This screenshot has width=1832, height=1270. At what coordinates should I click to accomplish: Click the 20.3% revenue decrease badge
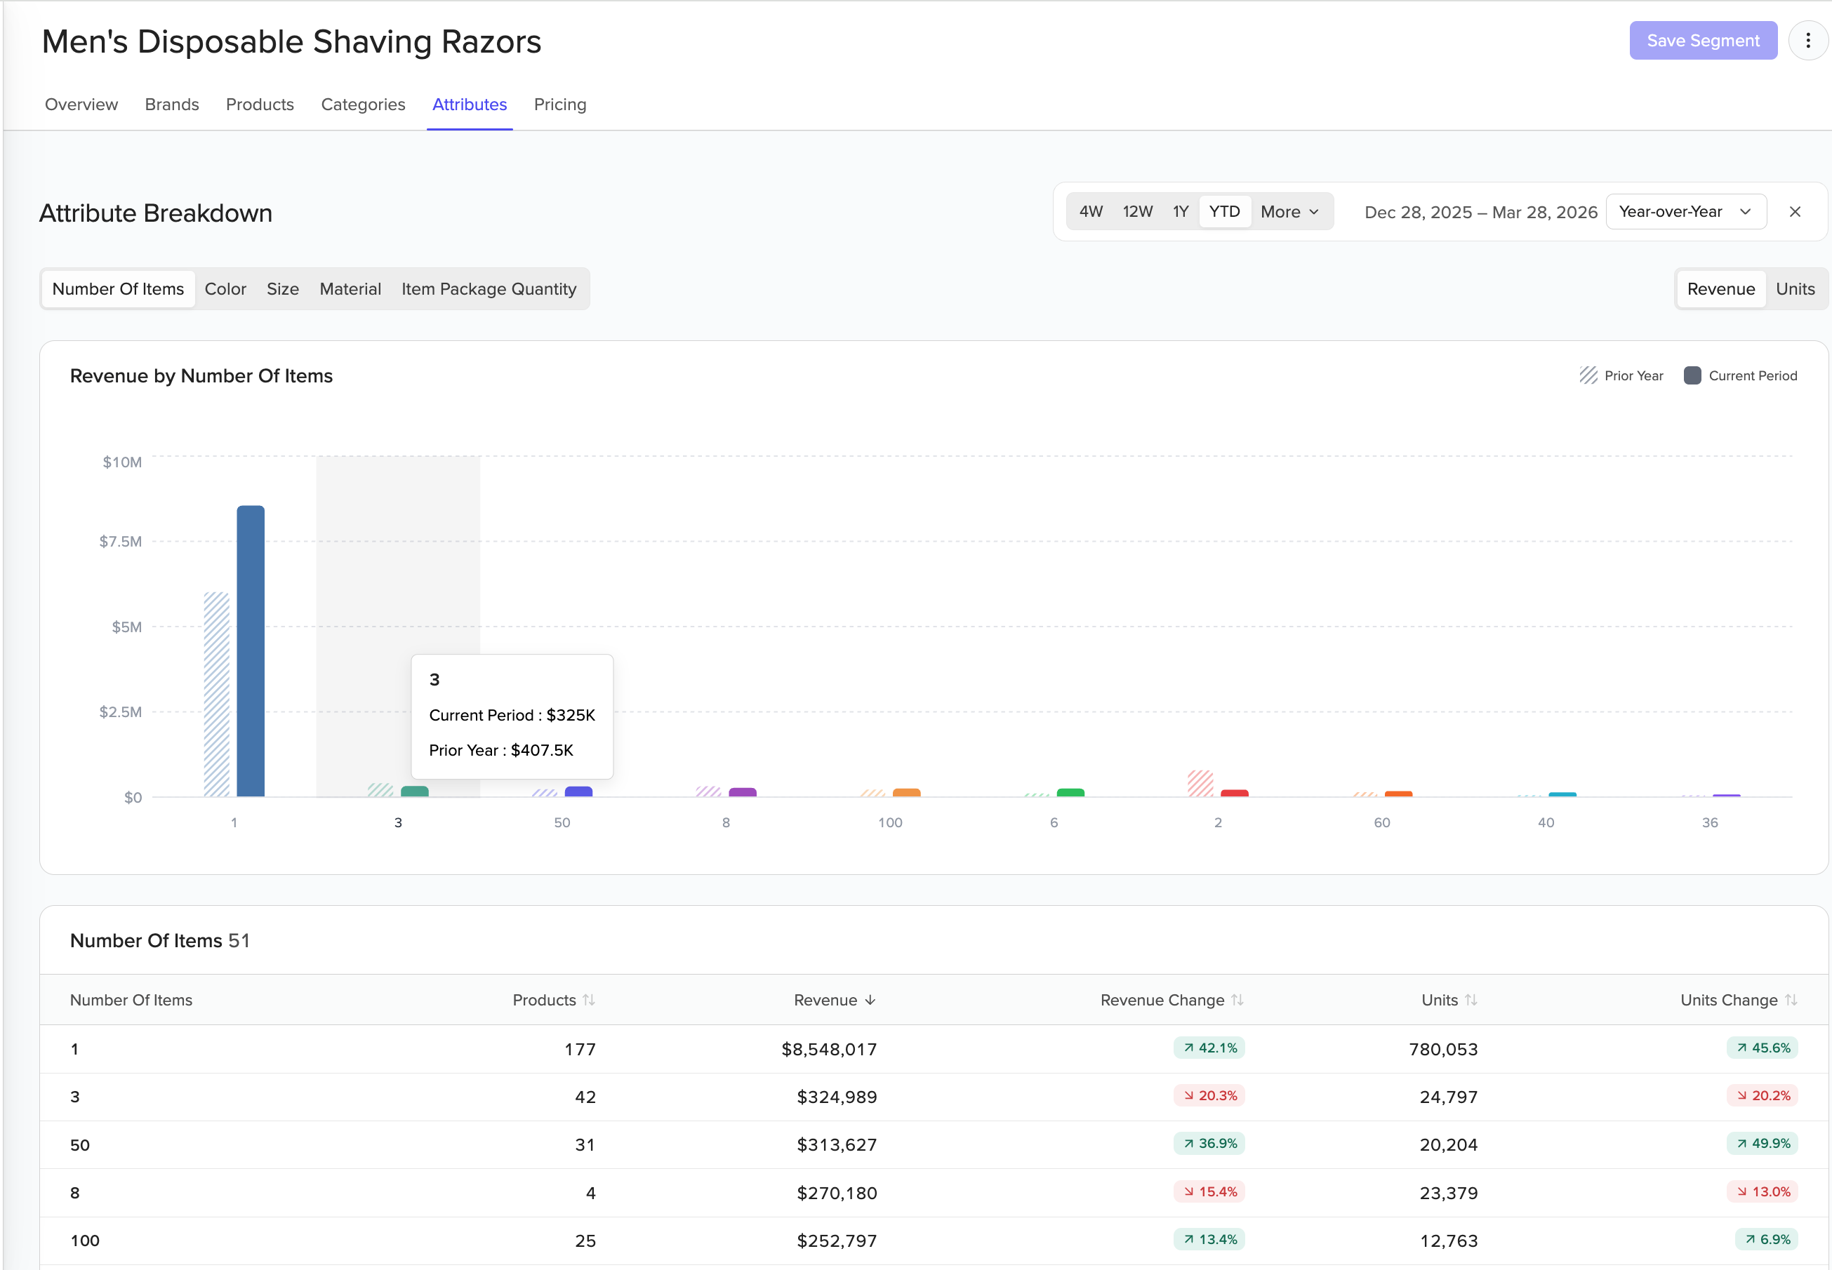click(x=1209, y=1096)
